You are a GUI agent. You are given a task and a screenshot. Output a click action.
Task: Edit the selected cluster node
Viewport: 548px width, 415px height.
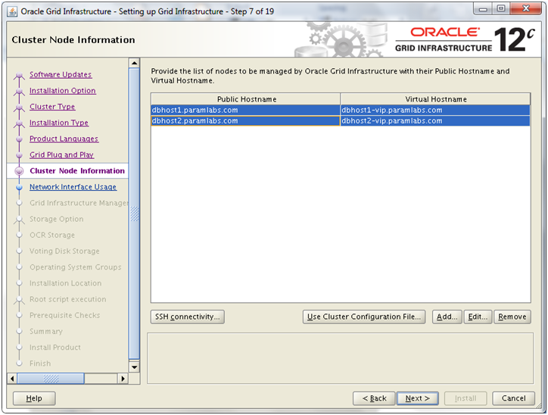(478, 317)
